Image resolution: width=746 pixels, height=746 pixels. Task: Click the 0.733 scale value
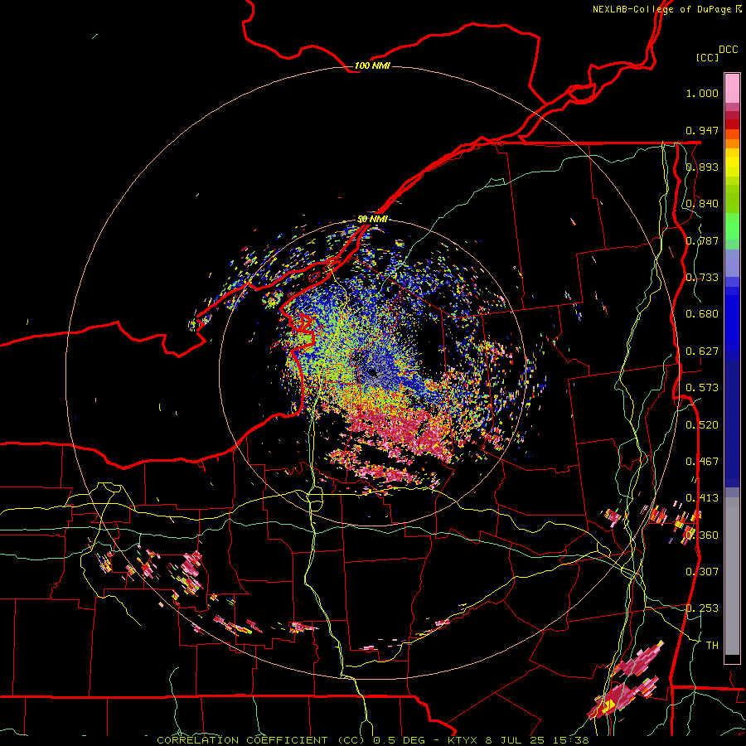[x=702, y=278]
